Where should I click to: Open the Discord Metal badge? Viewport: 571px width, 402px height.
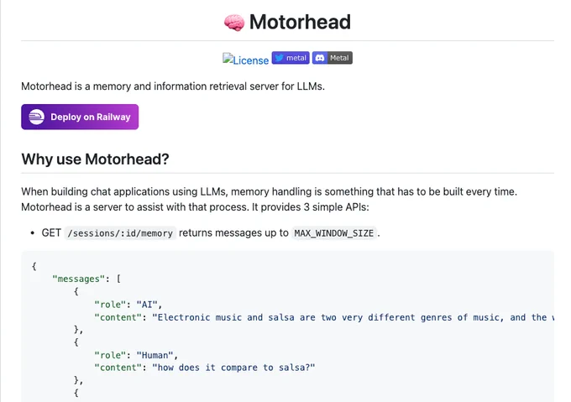click(333, 58)
